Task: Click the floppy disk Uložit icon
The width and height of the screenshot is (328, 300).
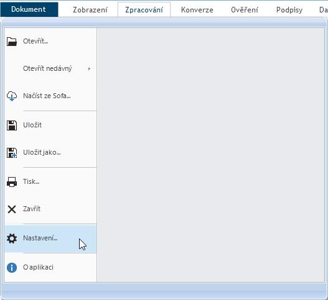Action: tap(12, 125)
